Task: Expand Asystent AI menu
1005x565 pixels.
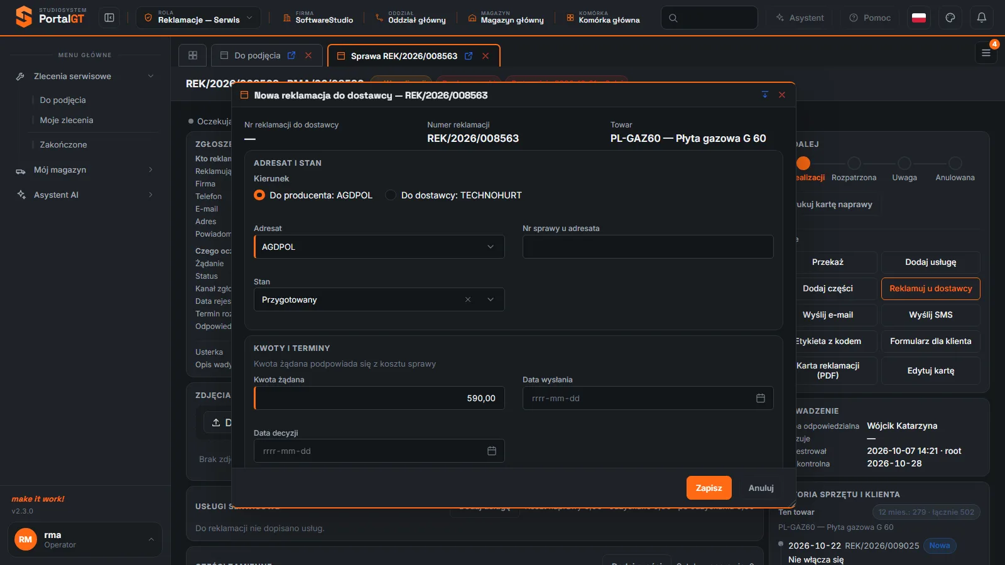Action: [x=151, y=195]
